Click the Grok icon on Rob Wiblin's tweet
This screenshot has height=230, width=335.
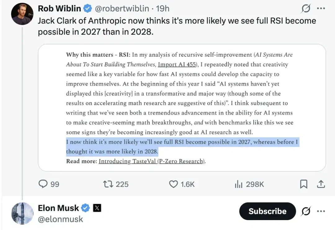pos(306,9)
